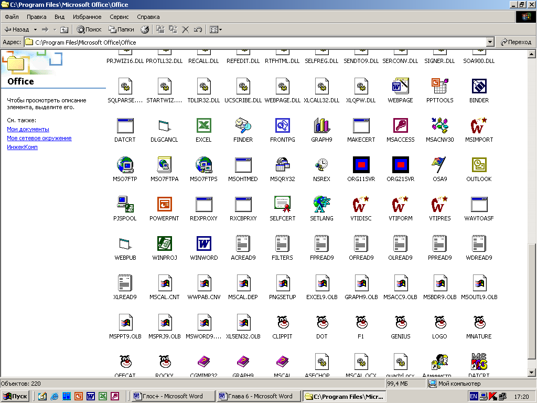Select the VTIDISC wizard icon
537x403 pixels.
pos(361,204)
